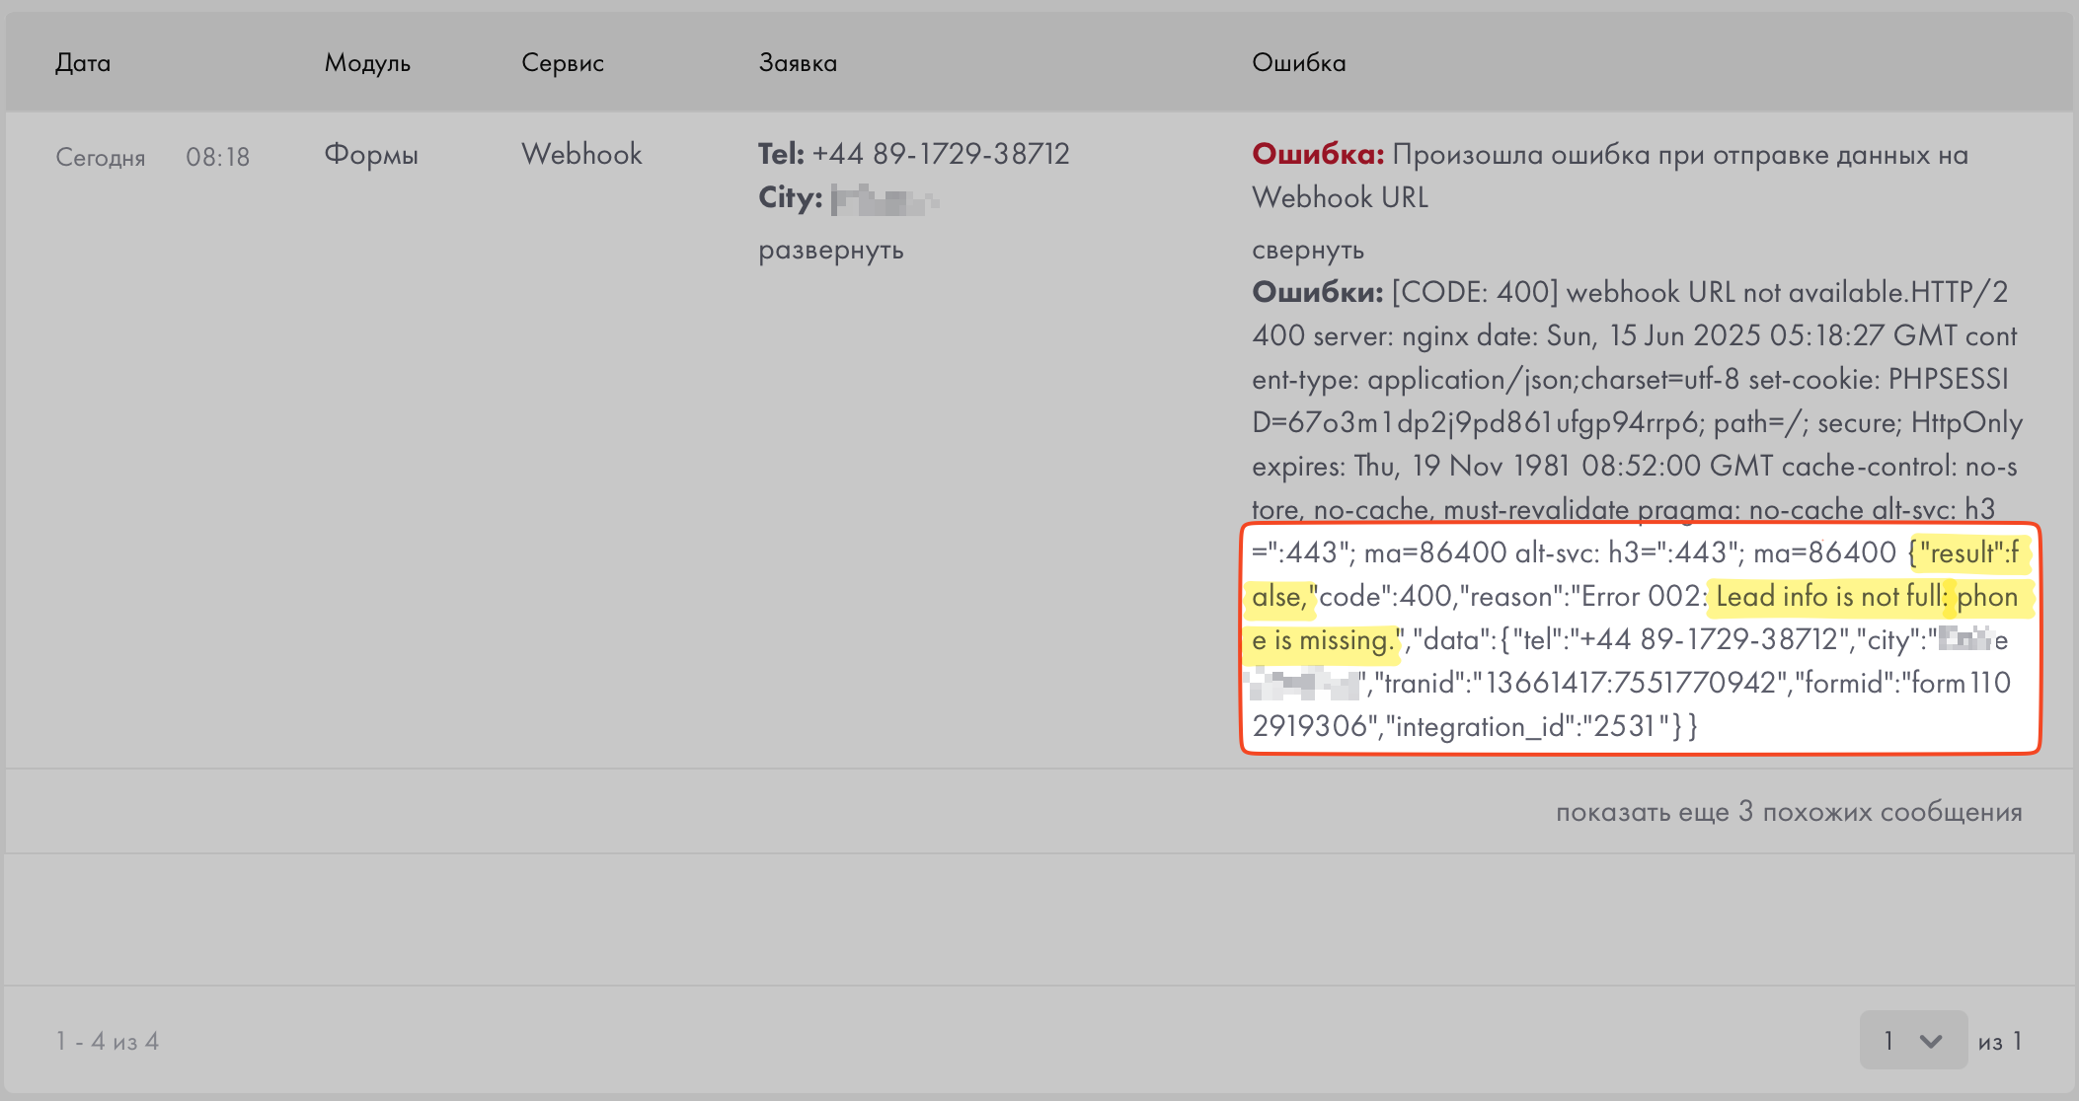Click the 'Дата' column header
The height and width of the screenshot is (1101, 2079).
83,63
